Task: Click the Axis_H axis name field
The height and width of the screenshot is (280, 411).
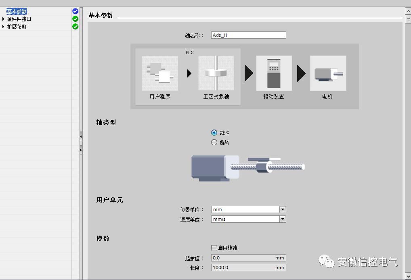Action: [248, 35]
